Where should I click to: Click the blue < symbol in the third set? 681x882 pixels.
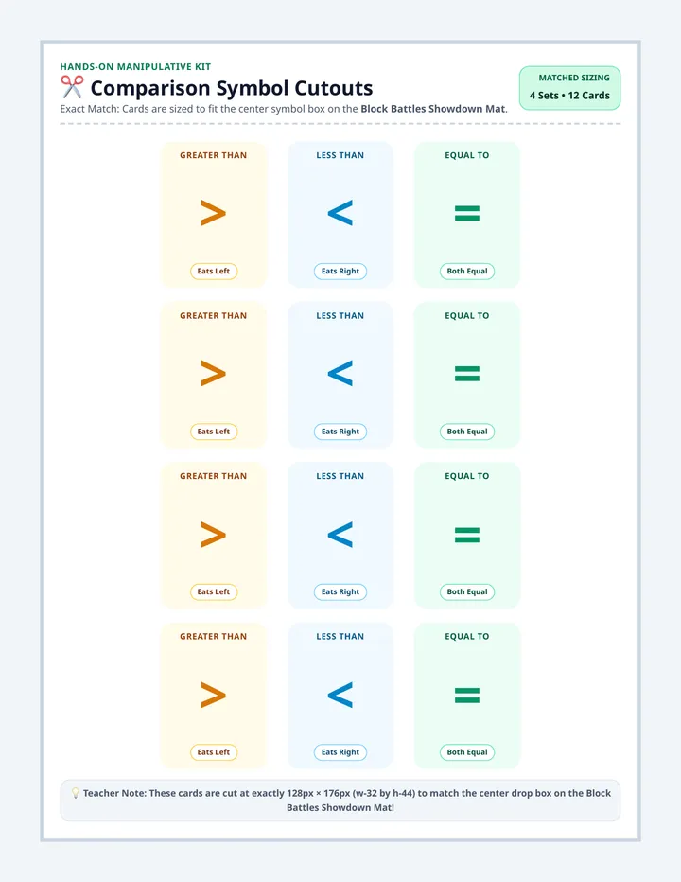pos(340,535)
